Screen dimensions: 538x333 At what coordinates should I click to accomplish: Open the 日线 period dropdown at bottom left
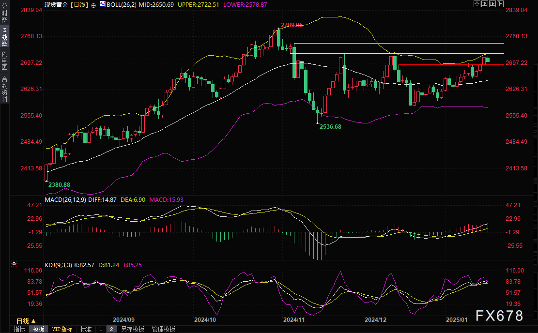(x=26, y=321)
